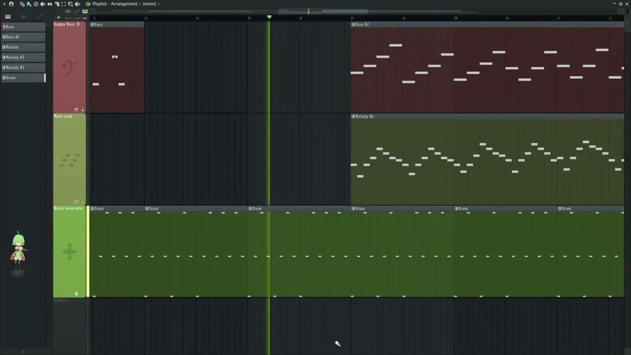Select the Paint brush tool

[29, 4]
